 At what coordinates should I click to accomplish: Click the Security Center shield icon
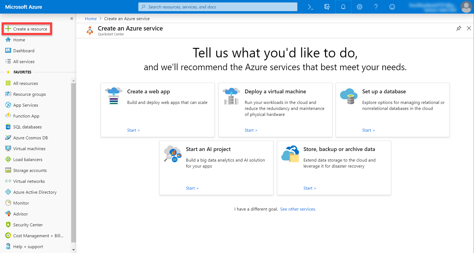pyautogui.click(x=8, y=225)
